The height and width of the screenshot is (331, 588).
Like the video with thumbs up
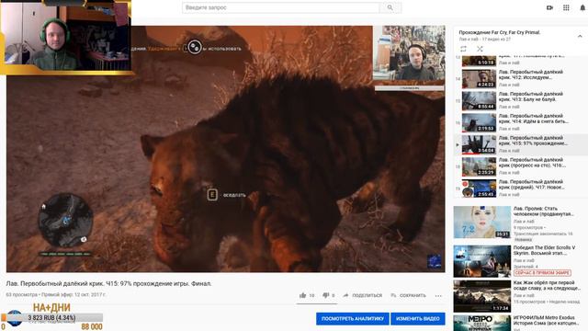(x=303, y=295)
